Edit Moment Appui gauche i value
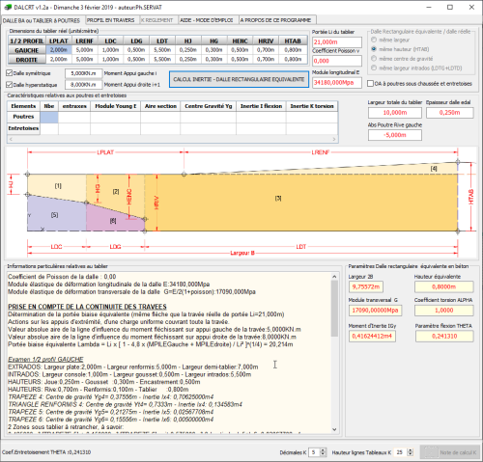The height and width of the screenshot is (462, 483). pyautogui.click(x=84, y=73)
